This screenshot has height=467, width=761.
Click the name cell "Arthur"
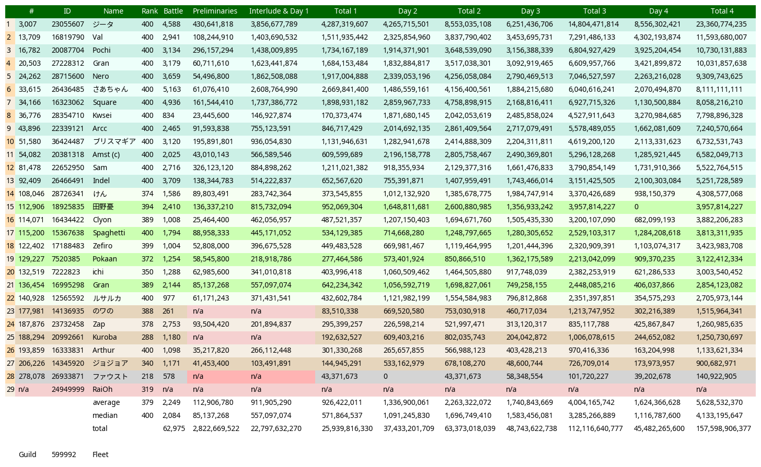pyautogui.click(x=103, y=350)
